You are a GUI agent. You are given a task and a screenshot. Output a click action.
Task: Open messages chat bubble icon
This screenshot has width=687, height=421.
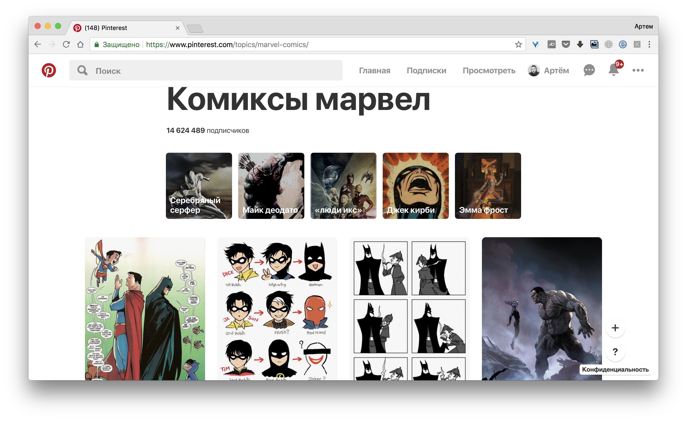[589, 70]
